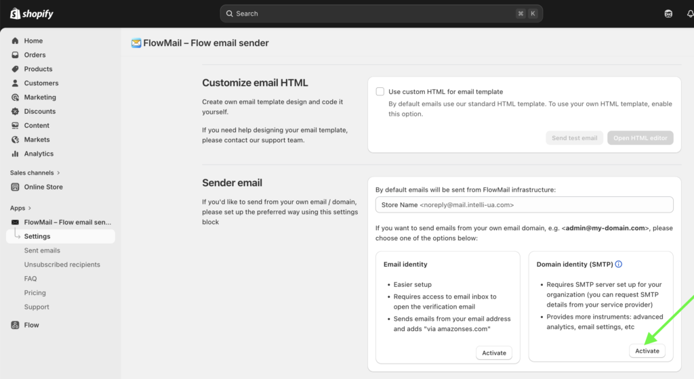Viewport: 694px width, 379px height.
Task: Click the Online Store icon
Action: click(15, 187)
